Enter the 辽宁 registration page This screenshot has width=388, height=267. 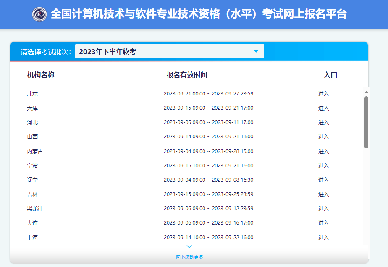[324, 180]
